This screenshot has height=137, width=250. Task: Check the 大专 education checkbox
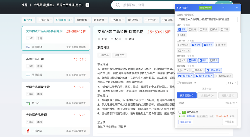(180, 60)
